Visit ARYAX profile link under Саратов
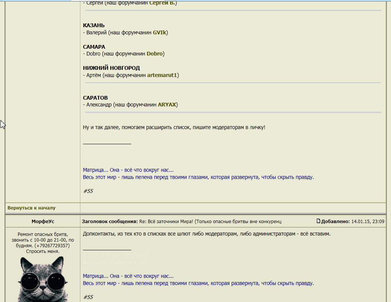Viewport: 391px width, 302px height. [167, 105]
